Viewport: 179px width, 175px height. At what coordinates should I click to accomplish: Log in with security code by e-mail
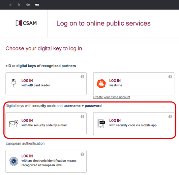click(46, 124)
